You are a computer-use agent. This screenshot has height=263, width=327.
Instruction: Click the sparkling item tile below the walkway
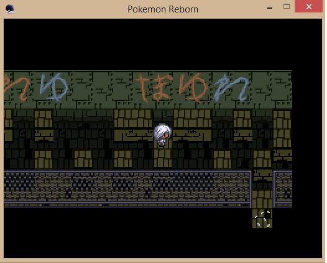tap(262, 218)
